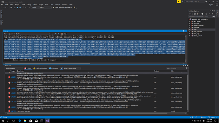This screenshot has width=219, height=123.
Task: Click the New Project toolbar icon
Action: 11,7
